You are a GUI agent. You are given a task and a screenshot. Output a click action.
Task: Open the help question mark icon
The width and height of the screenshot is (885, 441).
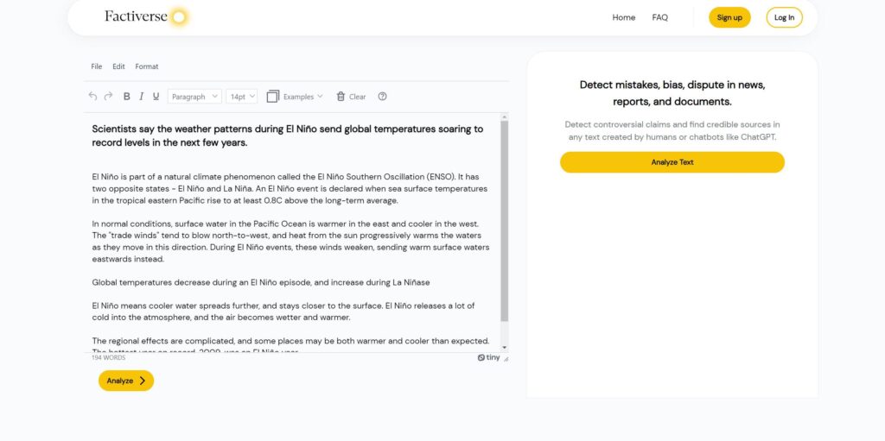click(x=383, y=97)
